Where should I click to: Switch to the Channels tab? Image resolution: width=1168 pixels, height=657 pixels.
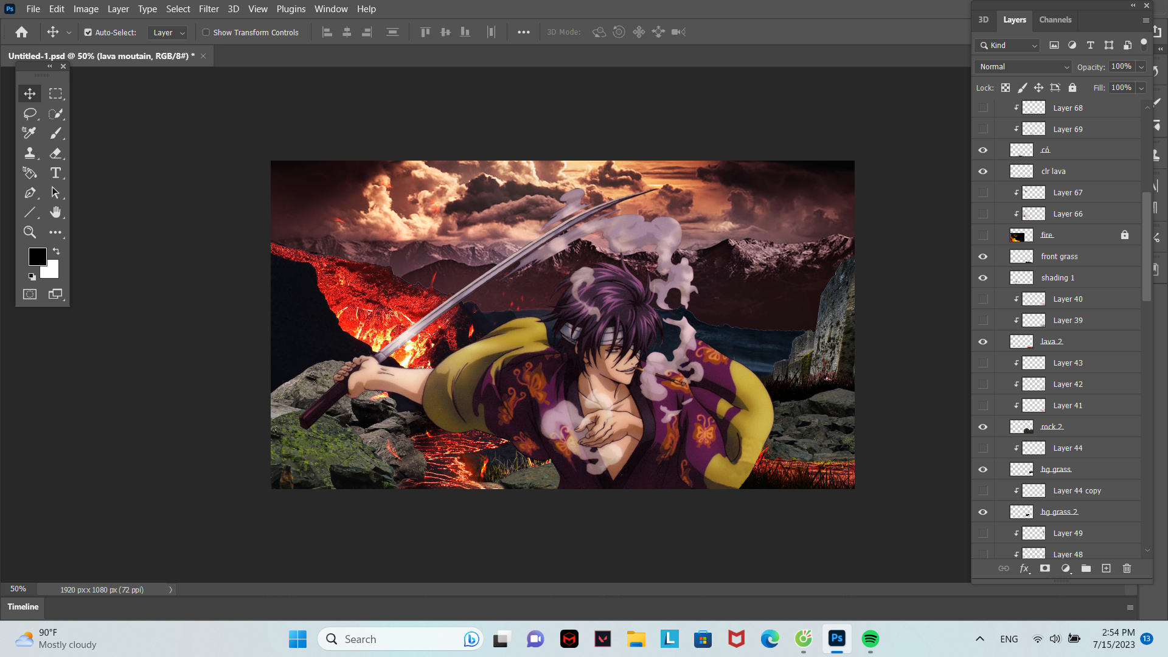(1055, 19)
